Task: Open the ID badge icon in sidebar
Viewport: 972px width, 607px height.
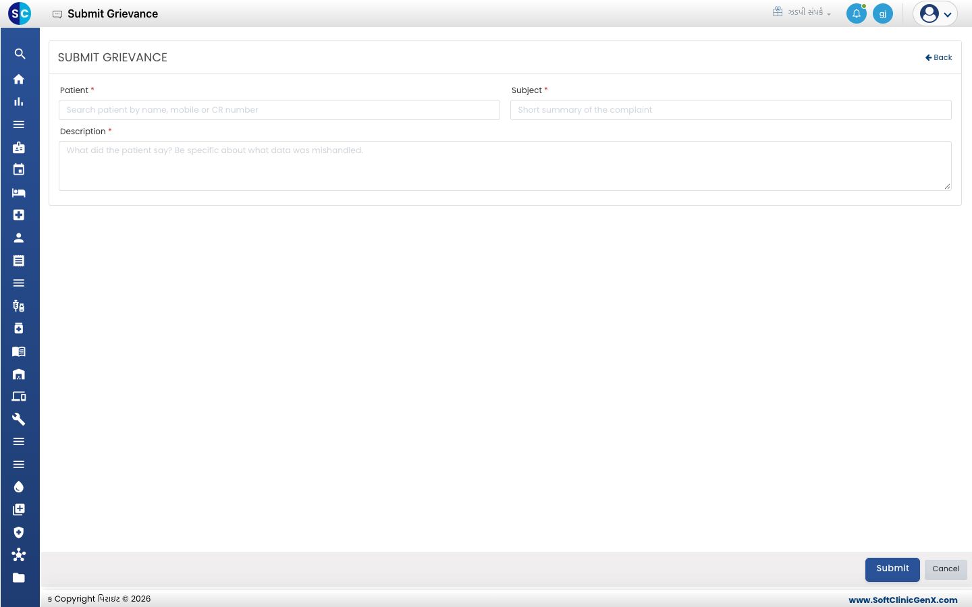Action: click(19, 147)
